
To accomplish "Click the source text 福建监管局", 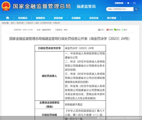I will [x=46, y=30].
